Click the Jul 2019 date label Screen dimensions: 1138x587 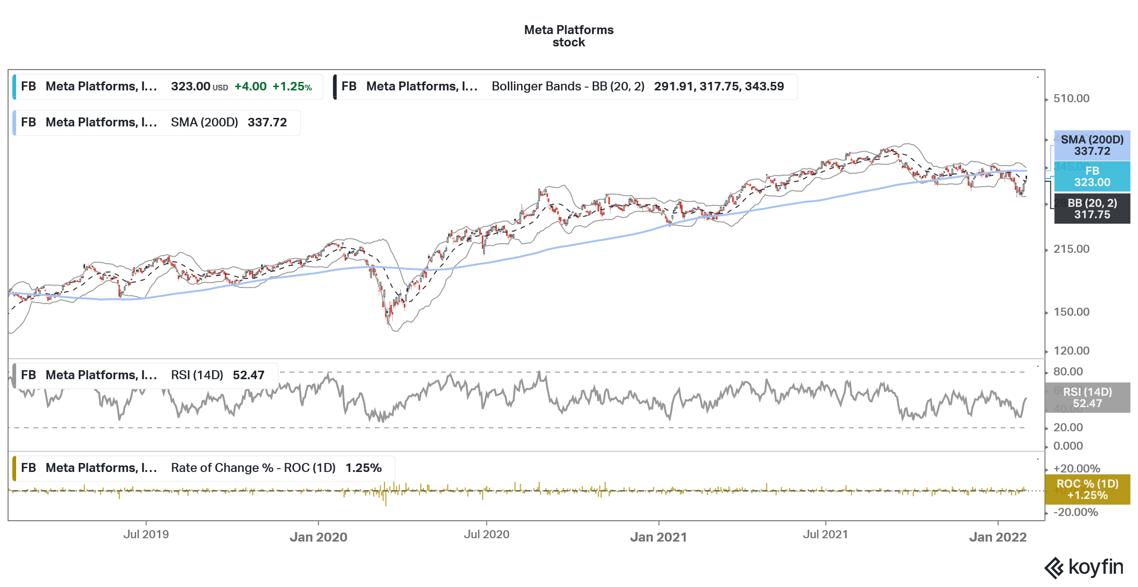click(146, 534)
